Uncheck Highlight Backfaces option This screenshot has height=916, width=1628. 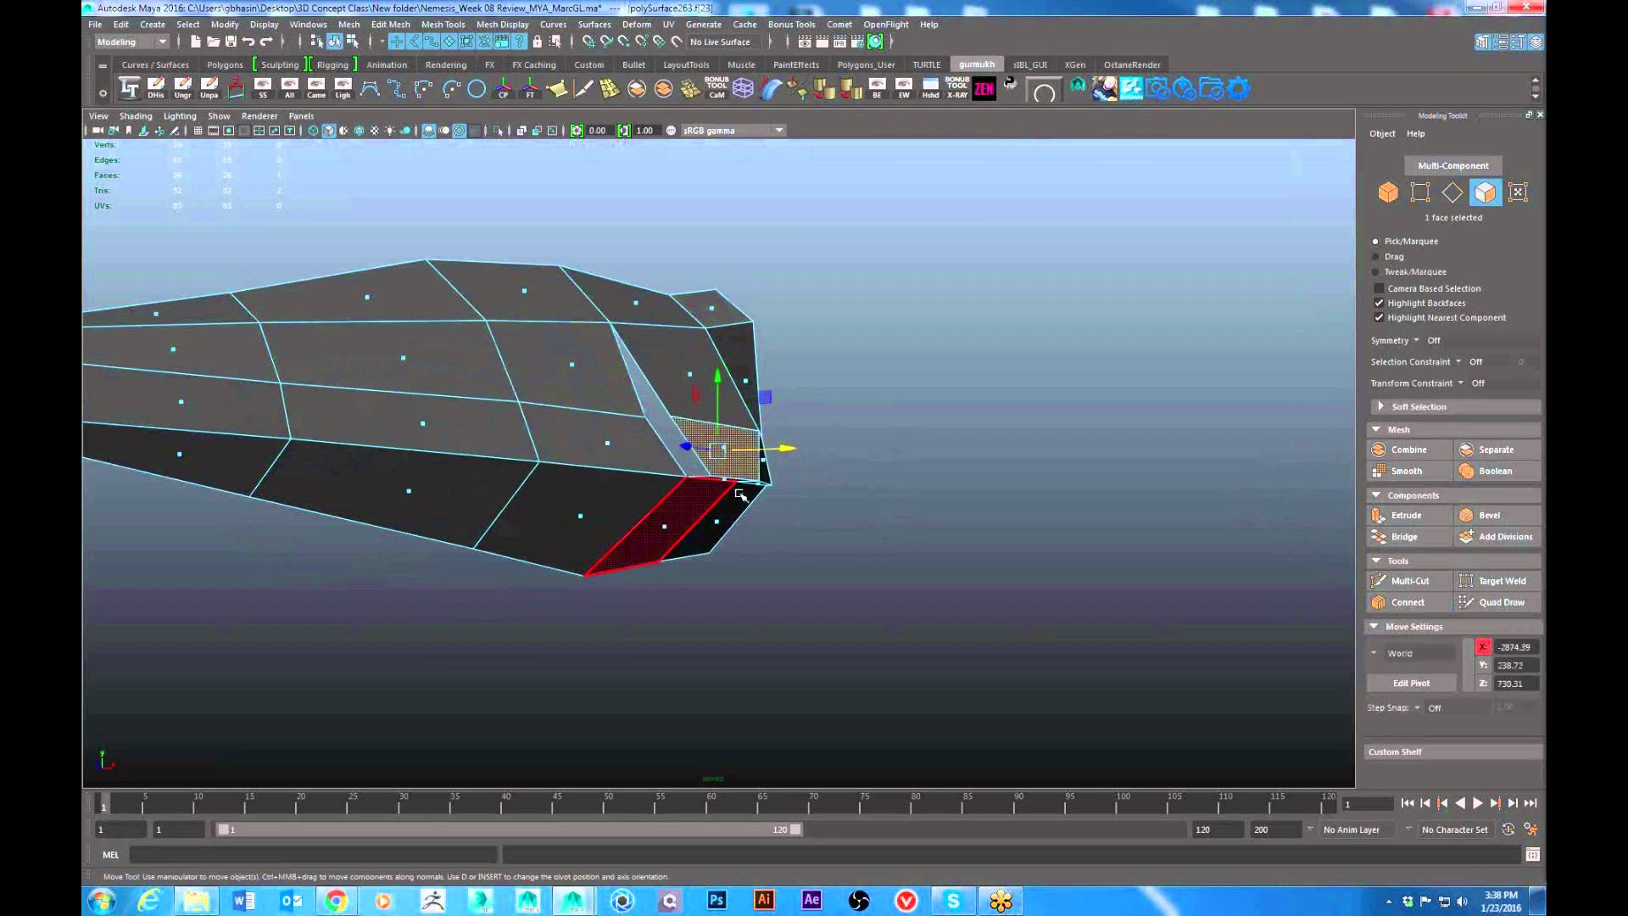(x=1379, y=303)
